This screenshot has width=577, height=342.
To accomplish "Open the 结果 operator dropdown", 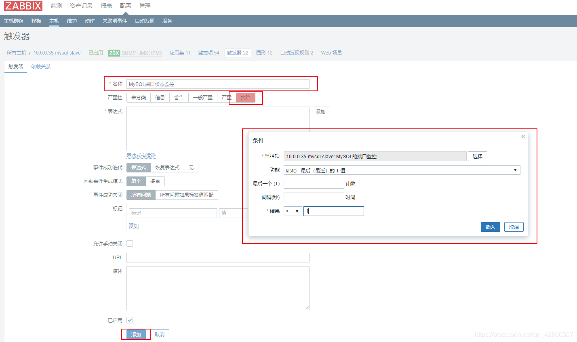I will pos(293,211).
